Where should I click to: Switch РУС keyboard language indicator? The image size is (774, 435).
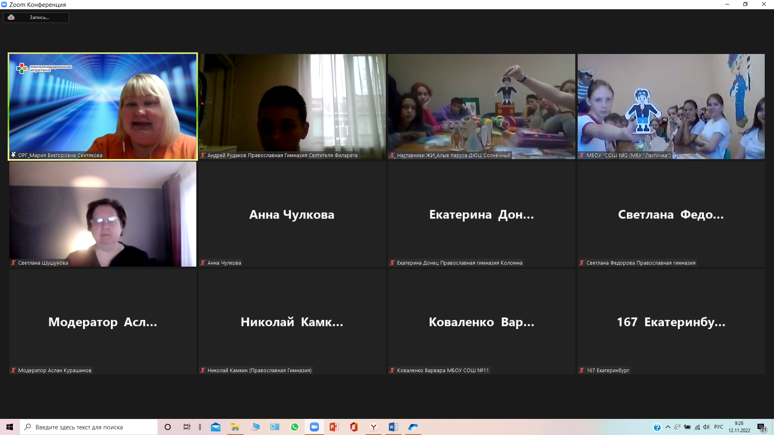719,427
